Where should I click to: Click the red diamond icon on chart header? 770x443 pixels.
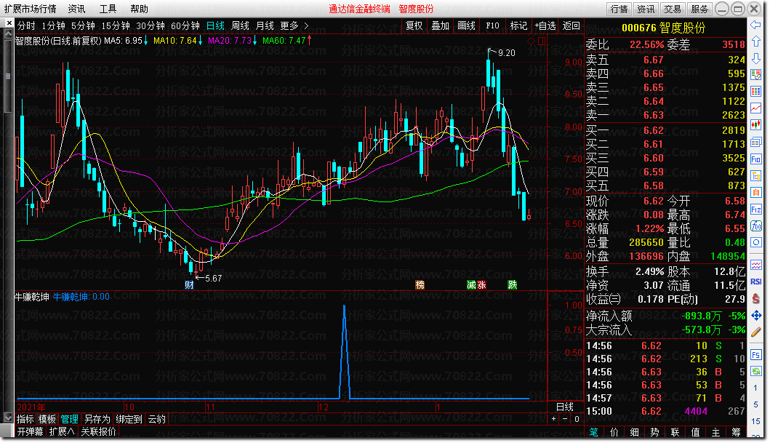pyautogui.click(x=531, y=41)
